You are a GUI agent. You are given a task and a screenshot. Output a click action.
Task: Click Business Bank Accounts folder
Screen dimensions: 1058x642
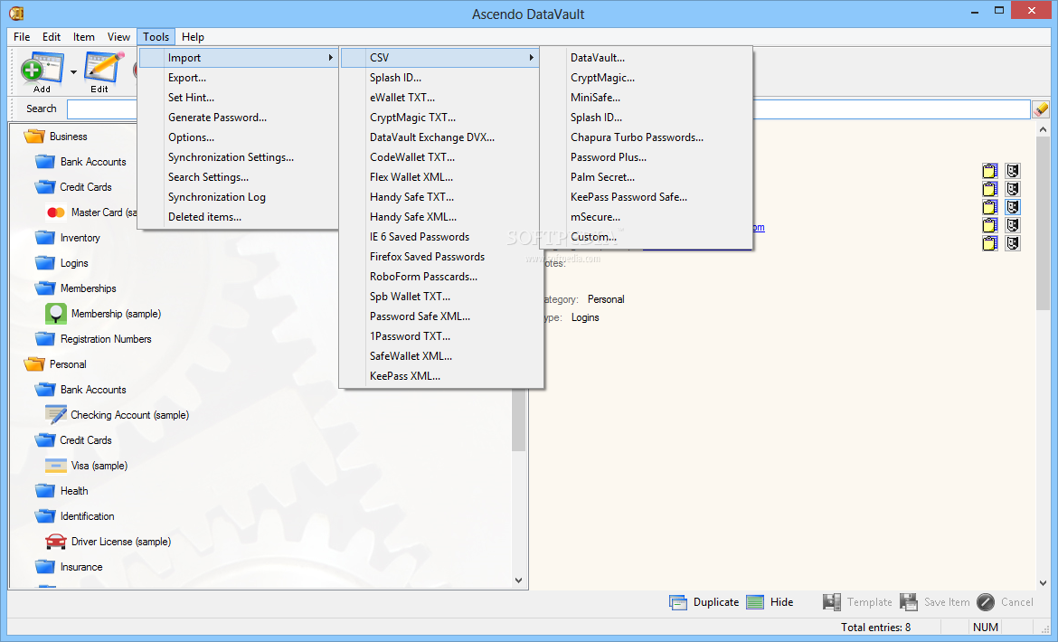point(93,162)
